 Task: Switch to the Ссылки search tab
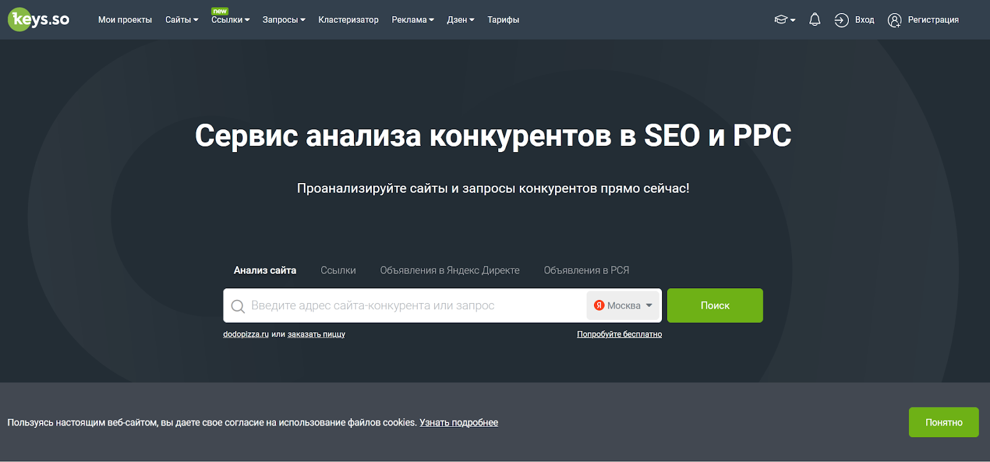(338, 270)
